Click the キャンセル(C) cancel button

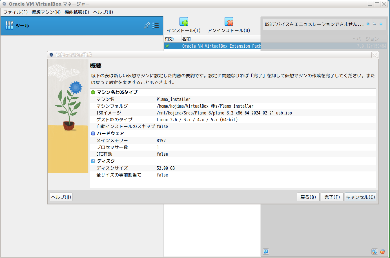click(x=360, y=197)
